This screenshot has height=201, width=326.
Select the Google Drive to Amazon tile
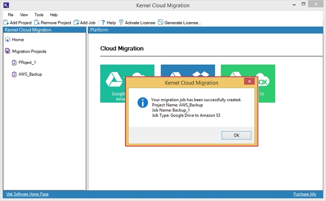tap(113, 83)
